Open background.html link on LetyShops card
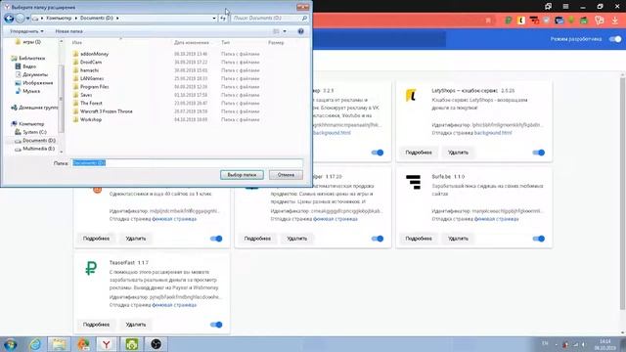Image resolution: width=626 pixels, height=352 pixels. (x=493, y=133)
